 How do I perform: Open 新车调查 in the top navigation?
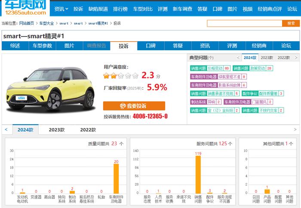[x=182, y=9]
